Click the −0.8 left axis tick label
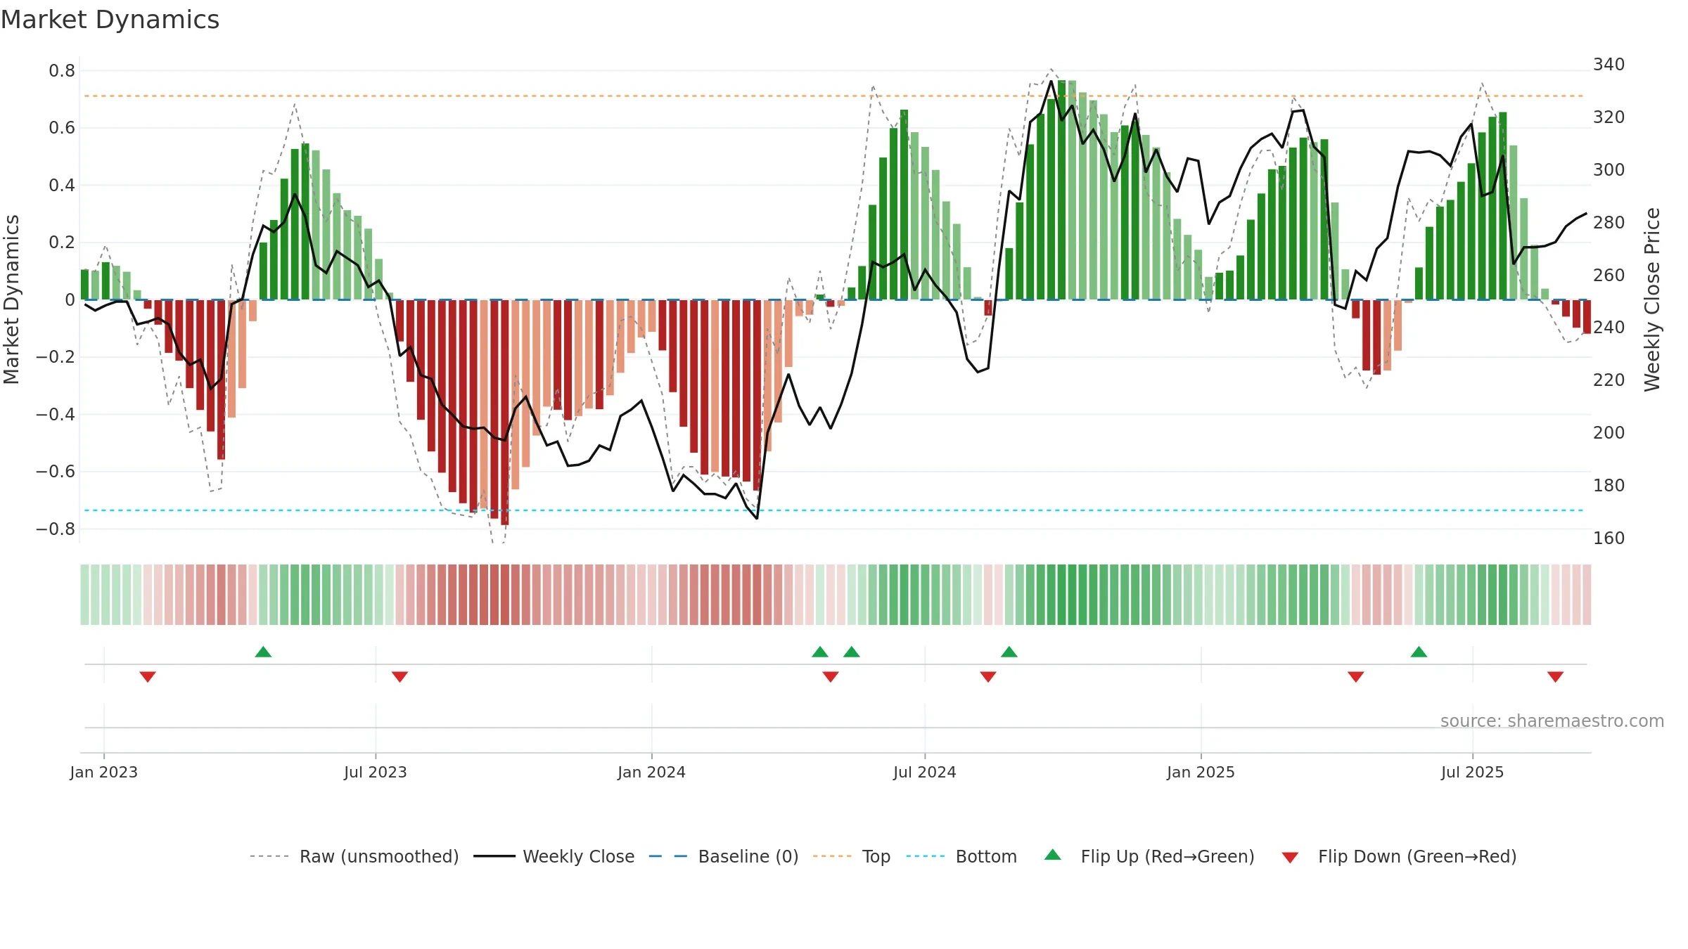The image size is (1688, 949). point(56,529)
